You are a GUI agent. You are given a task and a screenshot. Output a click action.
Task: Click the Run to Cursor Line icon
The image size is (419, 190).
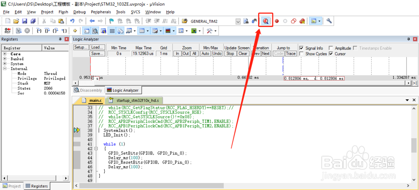point(64,31)
